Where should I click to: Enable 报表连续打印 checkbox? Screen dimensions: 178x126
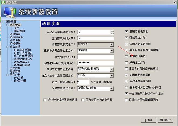(126, 63)
